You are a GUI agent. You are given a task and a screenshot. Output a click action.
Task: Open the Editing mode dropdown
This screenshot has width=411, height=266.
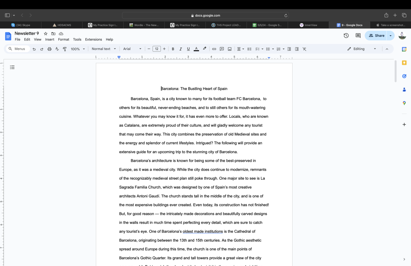[x=362, y=49]
